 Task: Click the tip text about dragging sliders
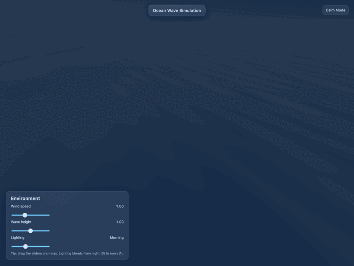point(67,253)
